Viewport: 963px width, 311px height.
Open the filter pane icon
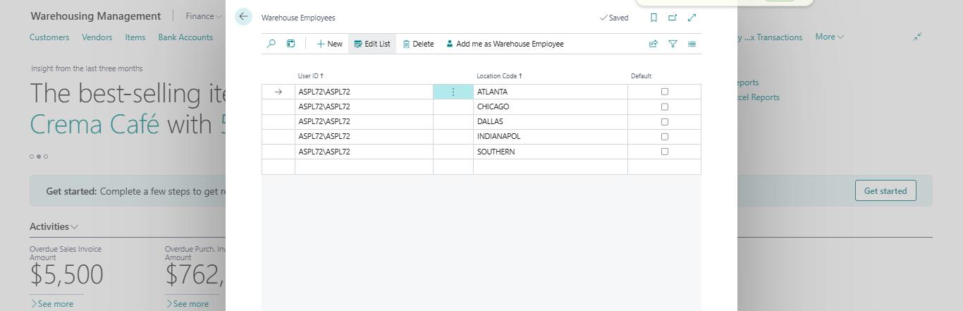pos(673,44)
